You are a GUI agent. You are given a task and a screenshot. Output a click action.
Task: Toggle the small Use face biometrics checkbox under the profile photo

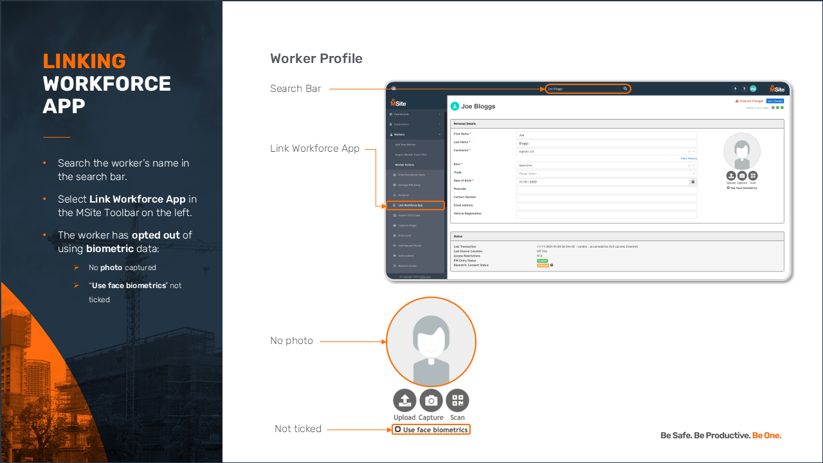[728, 188]
